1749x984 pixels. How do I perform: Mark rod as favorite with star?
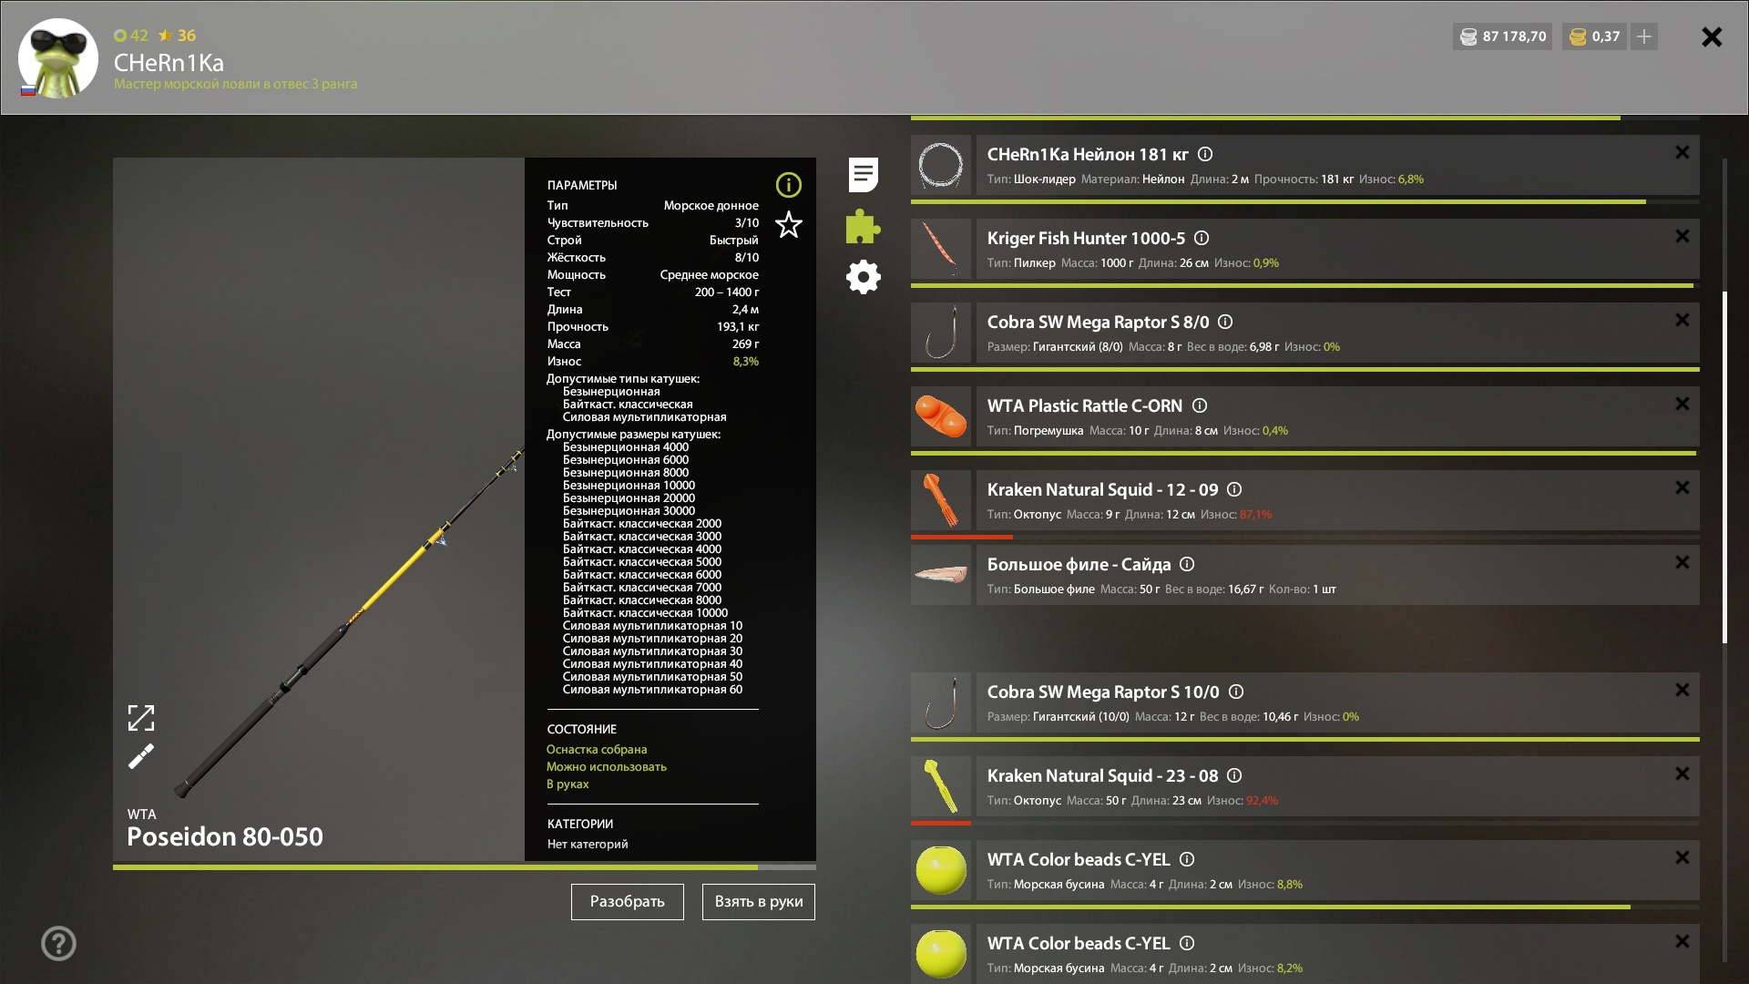coord(788,224)
